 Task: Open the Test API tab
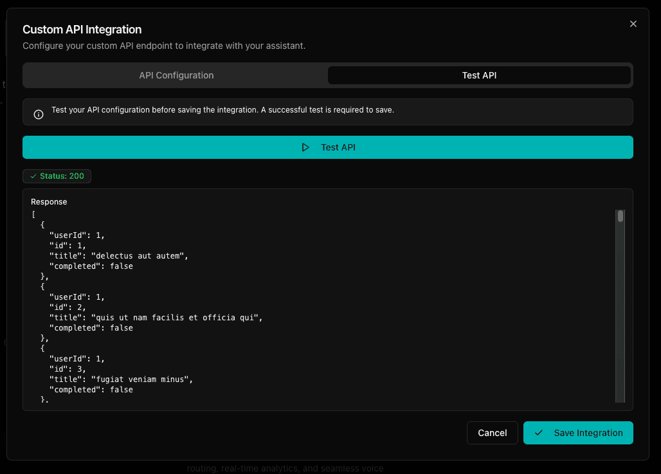(x=479, y=75)
